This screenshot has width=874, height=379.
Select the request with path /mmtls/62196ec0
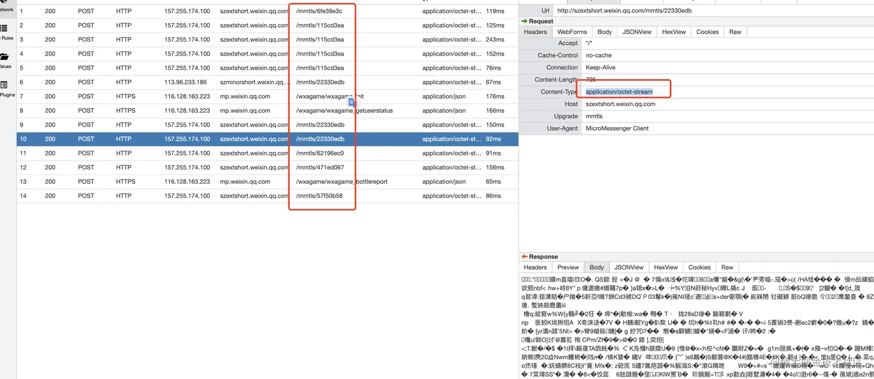point(268,153)
